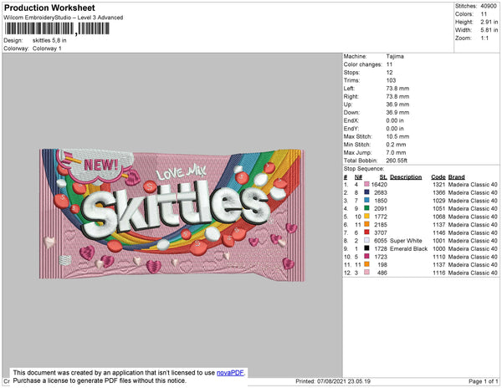Image resolution: width=502 pixels, height=388 pixels.
Task: Select stitch count 16420 in row 1
Action: click(x=379, y=185)
